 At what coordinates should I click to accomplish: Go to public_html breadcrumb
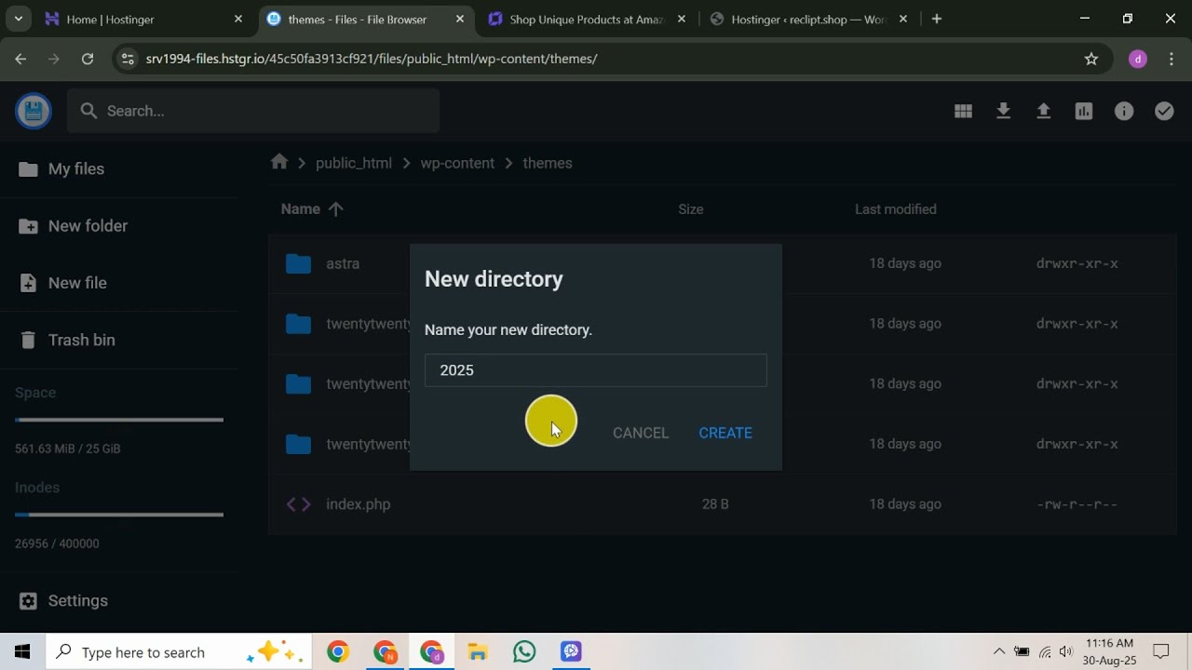354,163
